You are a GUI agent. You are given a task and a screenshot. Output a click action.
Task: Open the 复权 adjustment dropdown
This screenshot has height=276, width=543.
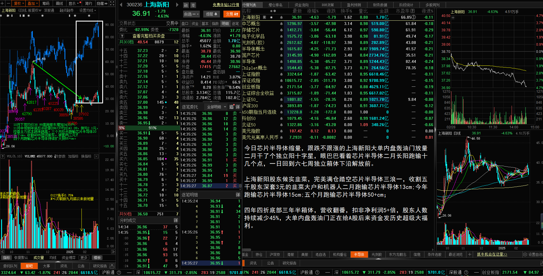pos(19,3)
